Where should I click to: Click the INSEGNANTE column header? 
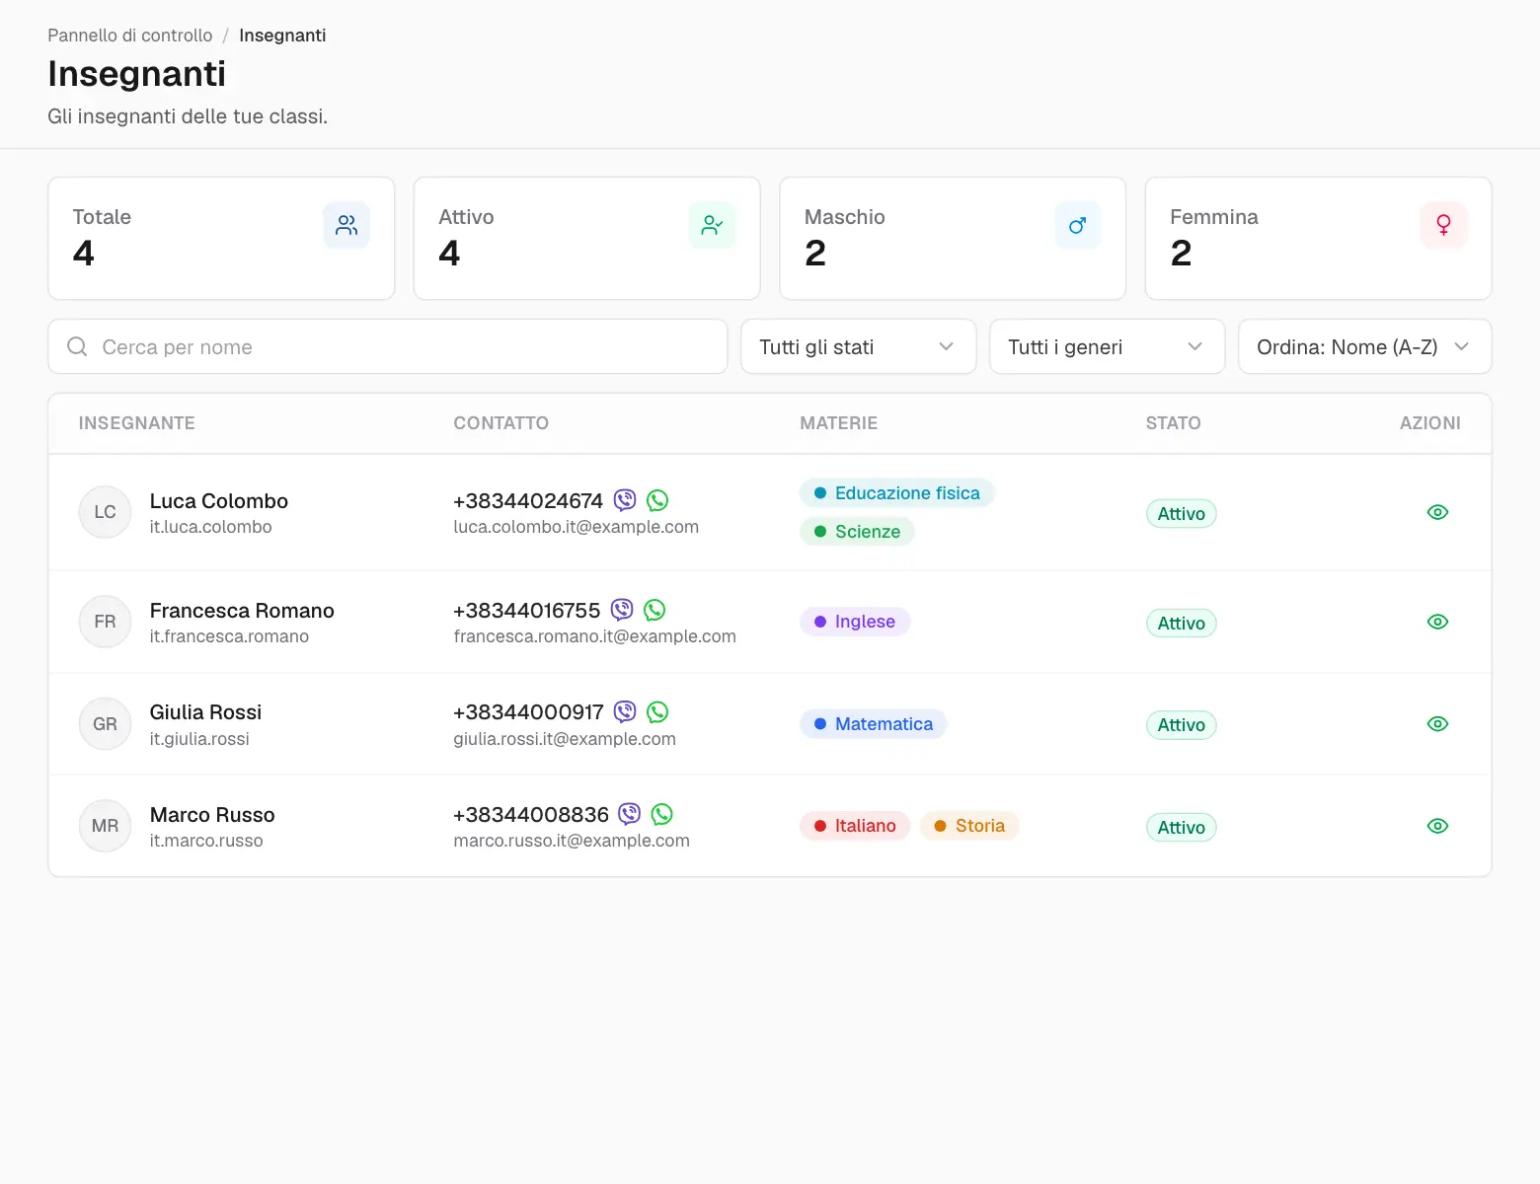point(137,423)
